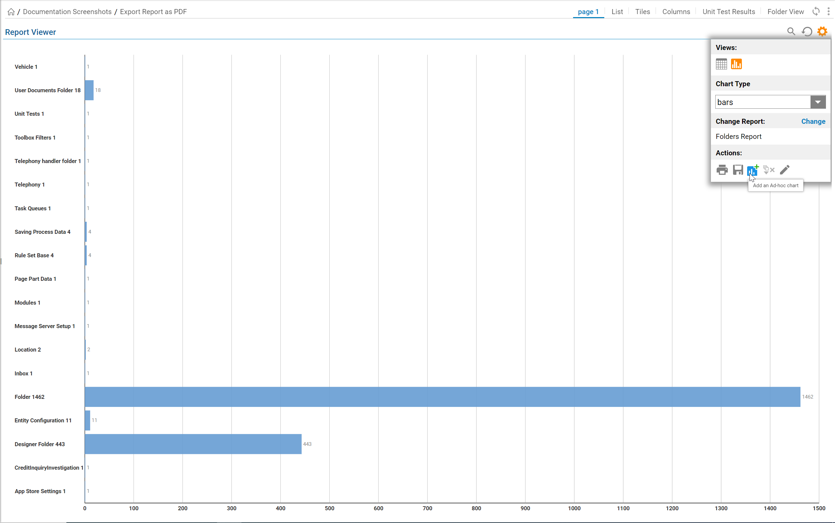Toggle the List view

[618, 11]
